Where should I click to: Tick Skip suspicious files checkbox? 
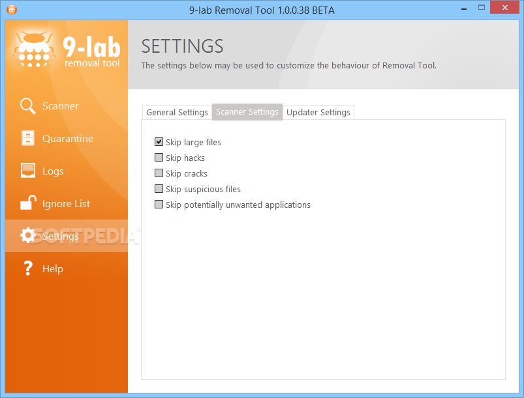click(x=159, y=189)
